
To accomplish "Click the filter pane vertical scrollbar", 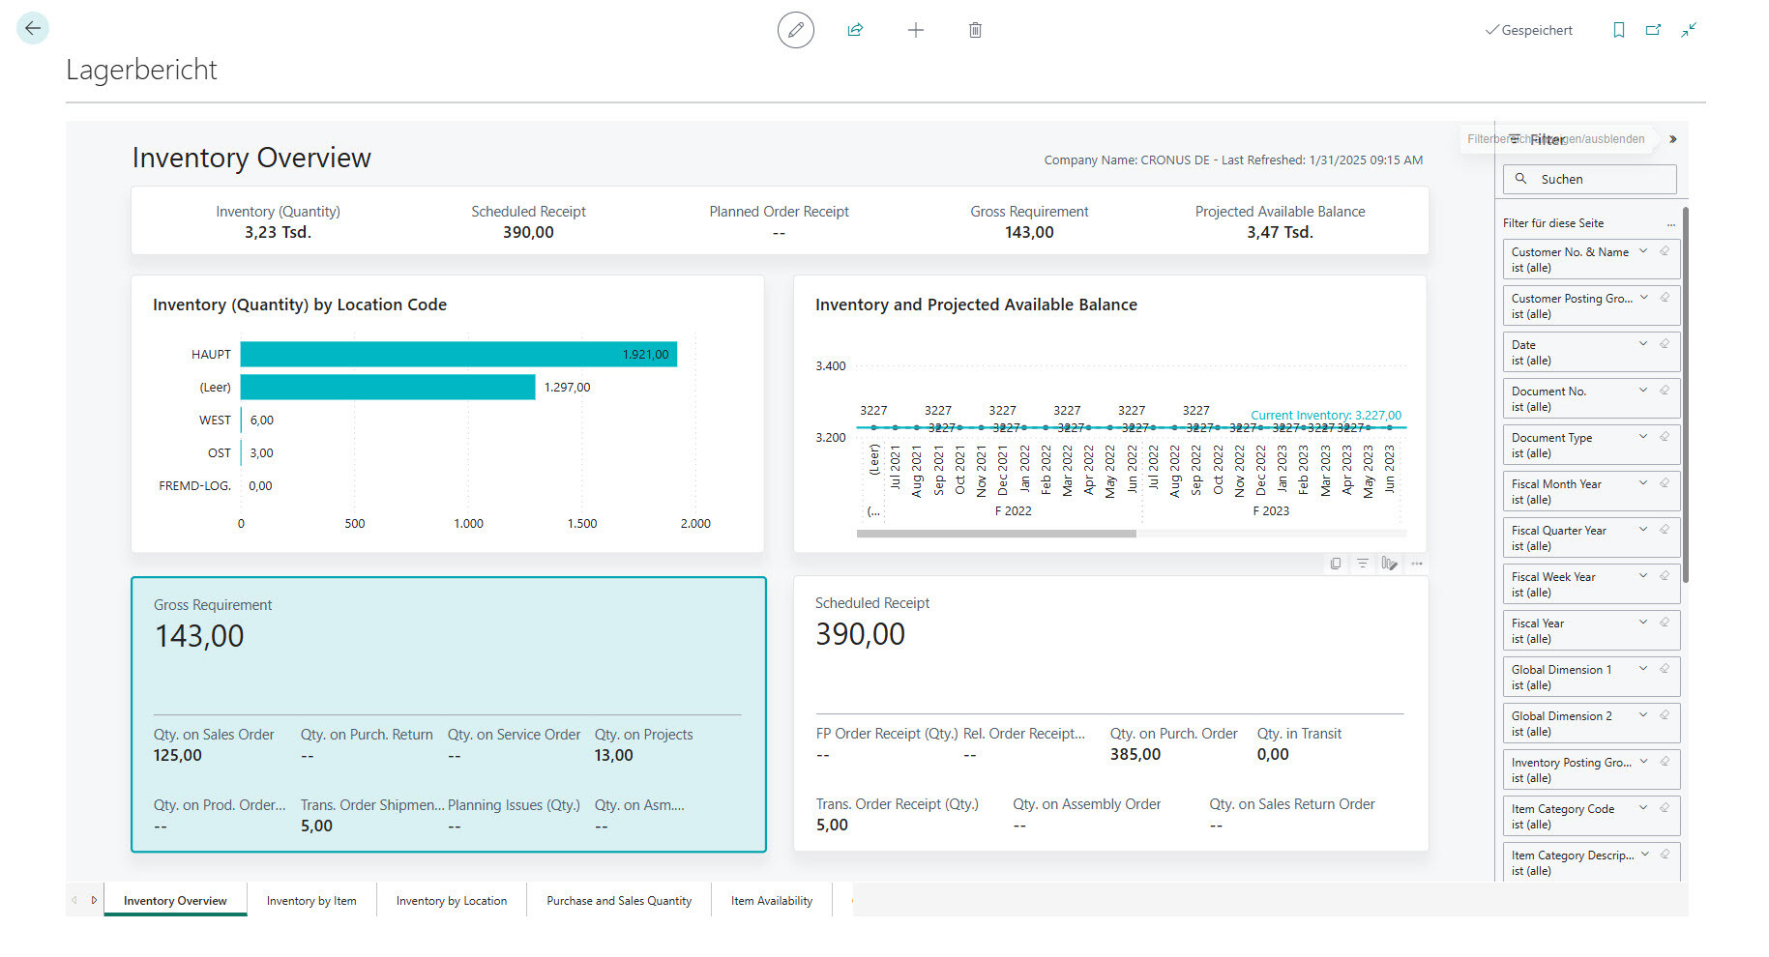I will point(1686,394).
